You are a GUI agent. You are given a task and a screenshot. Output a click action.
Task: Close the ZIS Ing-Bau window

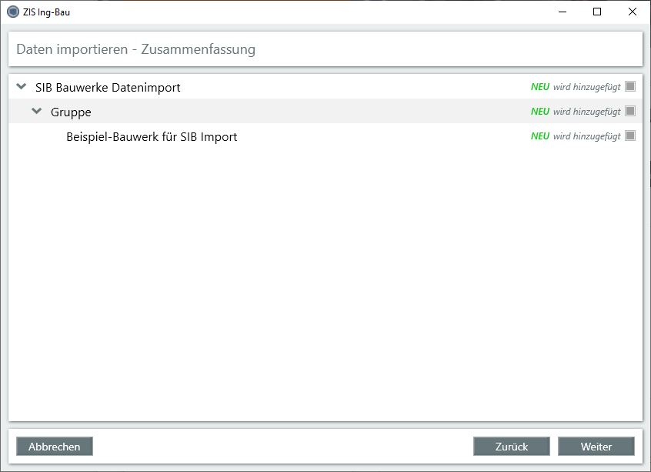coord(633,12)
